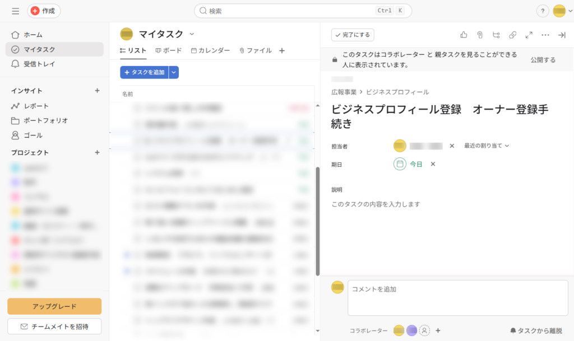Mark task complete with 完了にする
This screenshot has width=574, height=341.
tap(353, 35)
